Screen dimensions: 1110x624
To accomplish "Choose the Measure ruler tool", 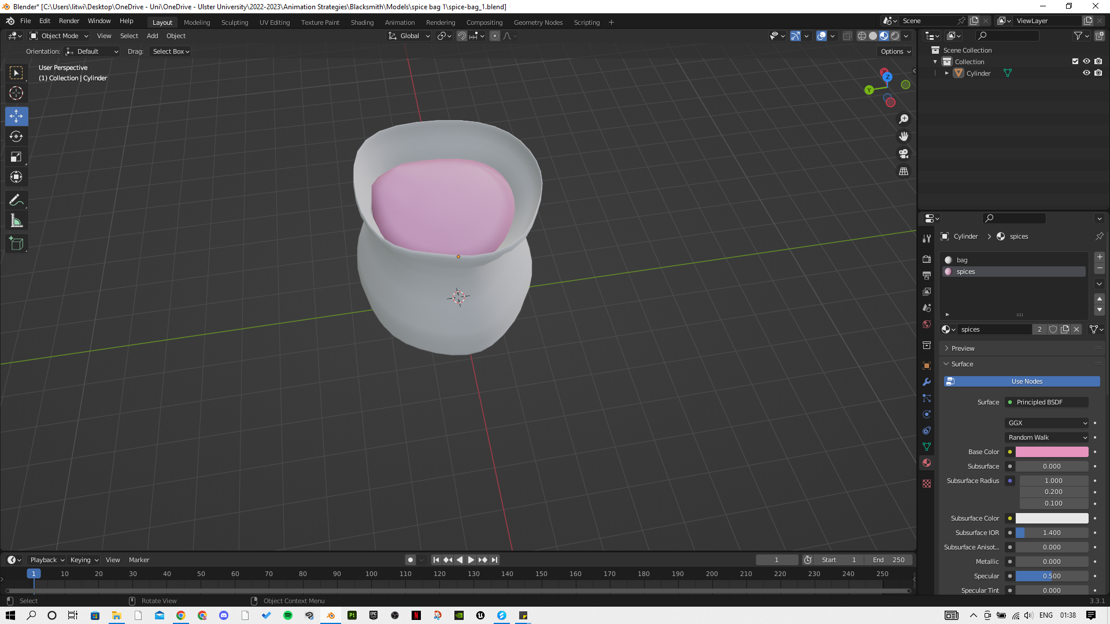I will click(16, 221).
